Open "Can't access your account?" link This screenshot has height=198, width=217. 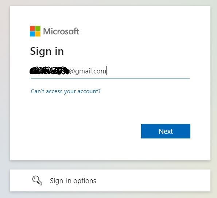tap(66, 91)
